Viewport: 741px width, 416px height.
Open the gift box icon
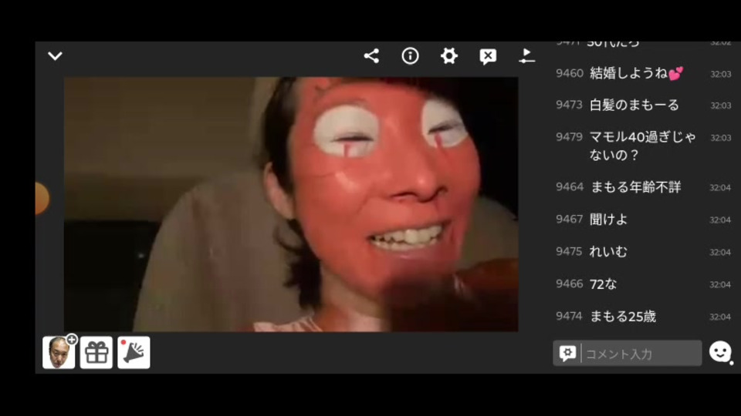[96, 352]
